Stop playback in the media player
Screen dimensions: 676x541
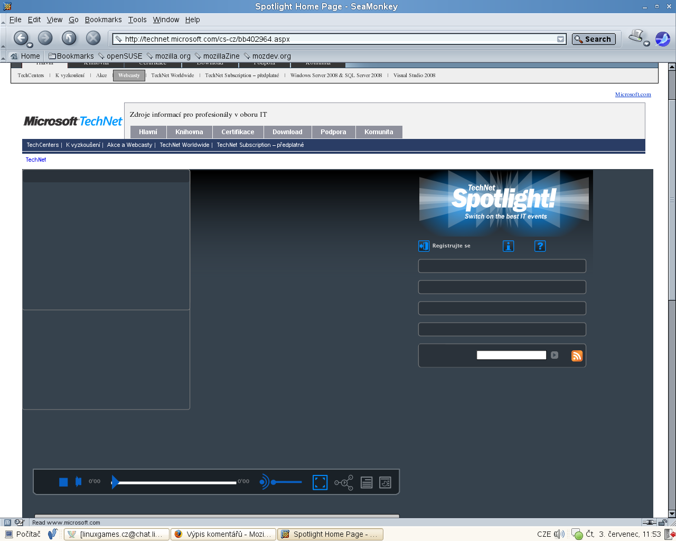pyautogui.click(x=63, y=482)
